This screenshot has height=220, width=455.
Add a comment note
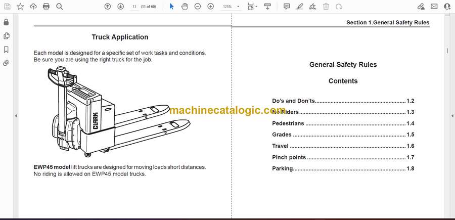click(x=287, y=7)
